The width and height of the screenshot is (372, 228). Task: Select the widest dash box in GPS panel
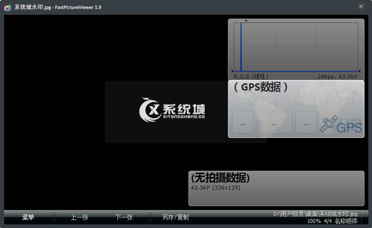275,122
